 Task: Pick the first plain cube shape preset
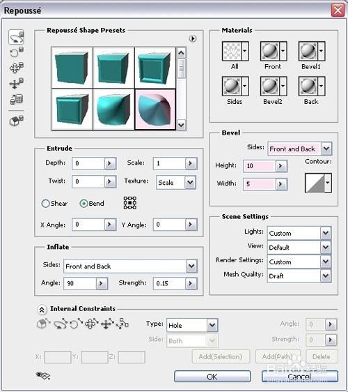(x=72, y=68)
